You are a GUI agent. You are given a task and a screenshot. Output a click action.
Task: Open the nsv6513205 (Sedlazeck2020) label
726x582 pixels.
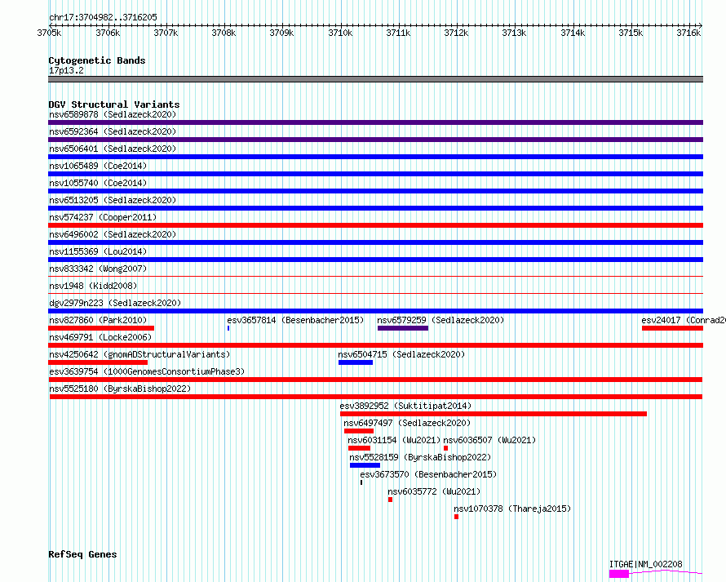(x=113, y=200)
